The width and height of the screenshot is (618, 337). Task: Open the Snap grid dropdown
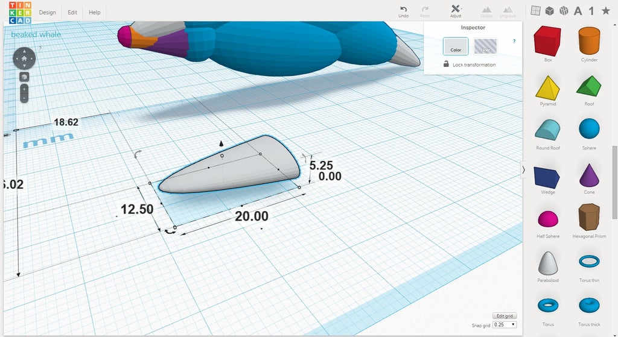505,325
